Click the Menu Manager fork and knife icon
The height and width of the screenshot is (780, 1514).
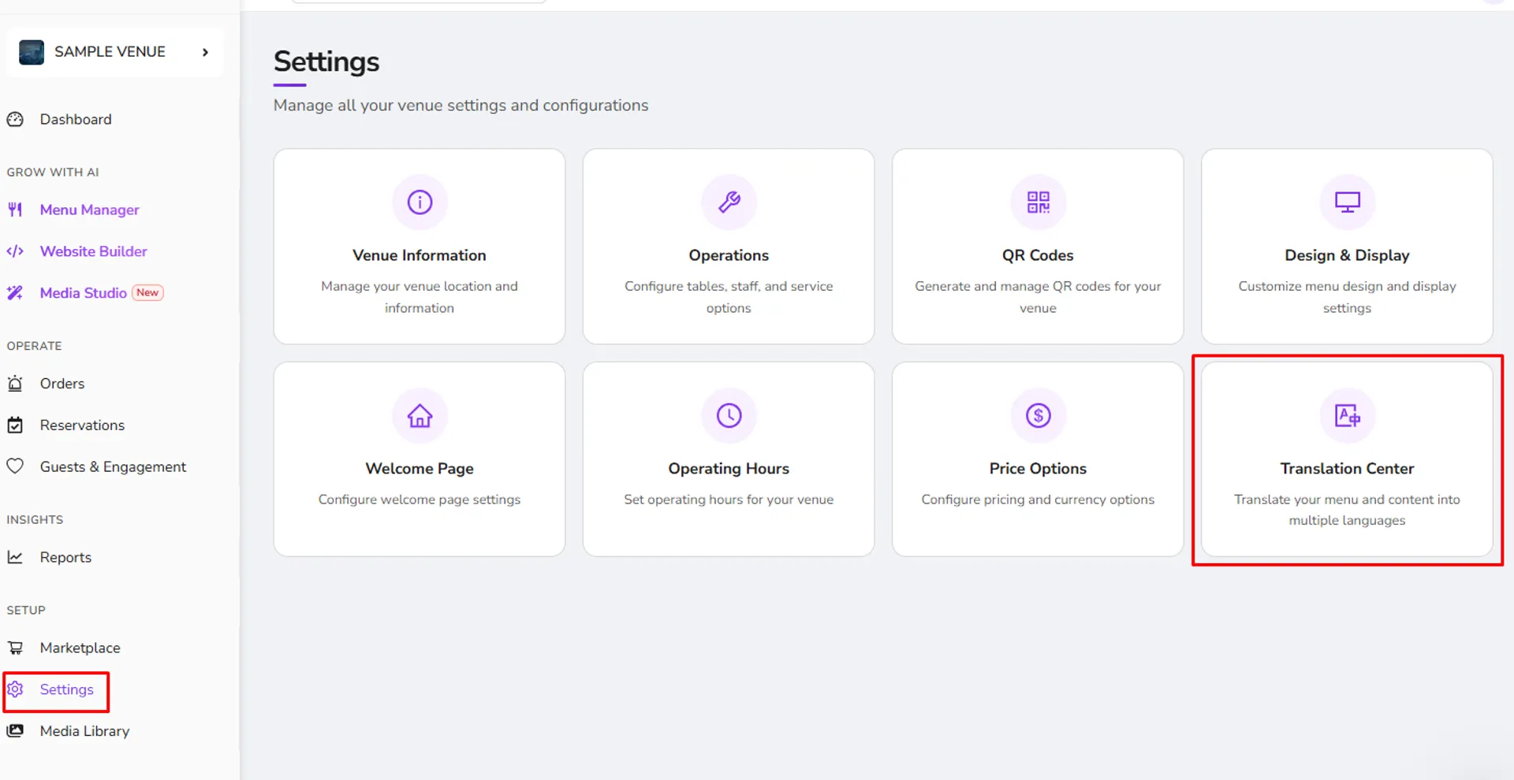[15, 210]
